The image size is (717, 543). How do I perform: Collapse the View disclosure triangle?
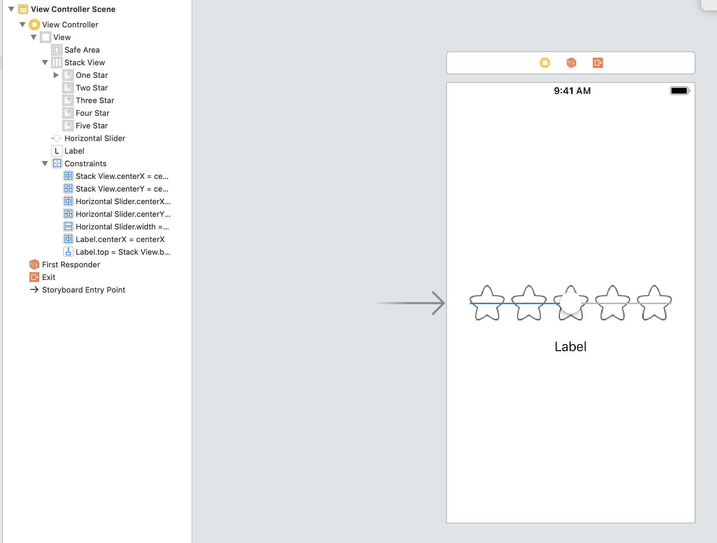pos(34,37)
